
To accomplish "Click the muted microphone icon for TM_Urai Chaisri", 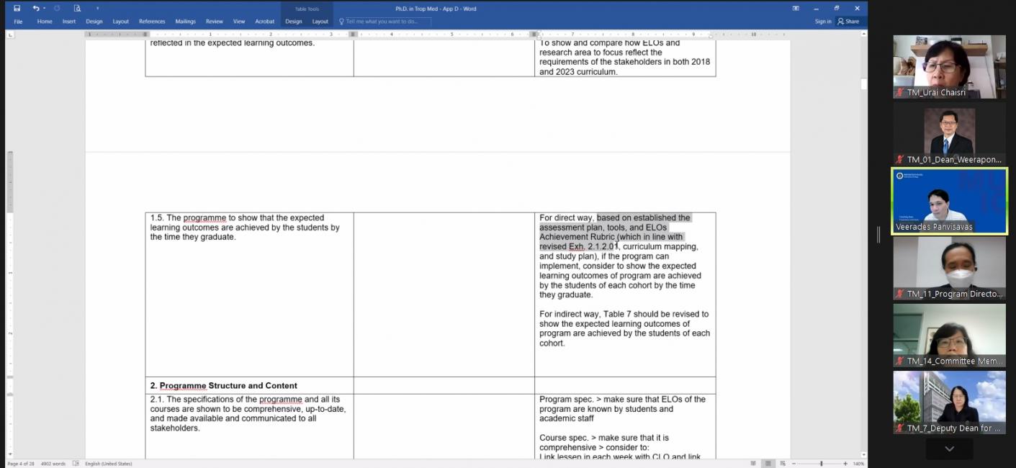I will click(900, 93).
